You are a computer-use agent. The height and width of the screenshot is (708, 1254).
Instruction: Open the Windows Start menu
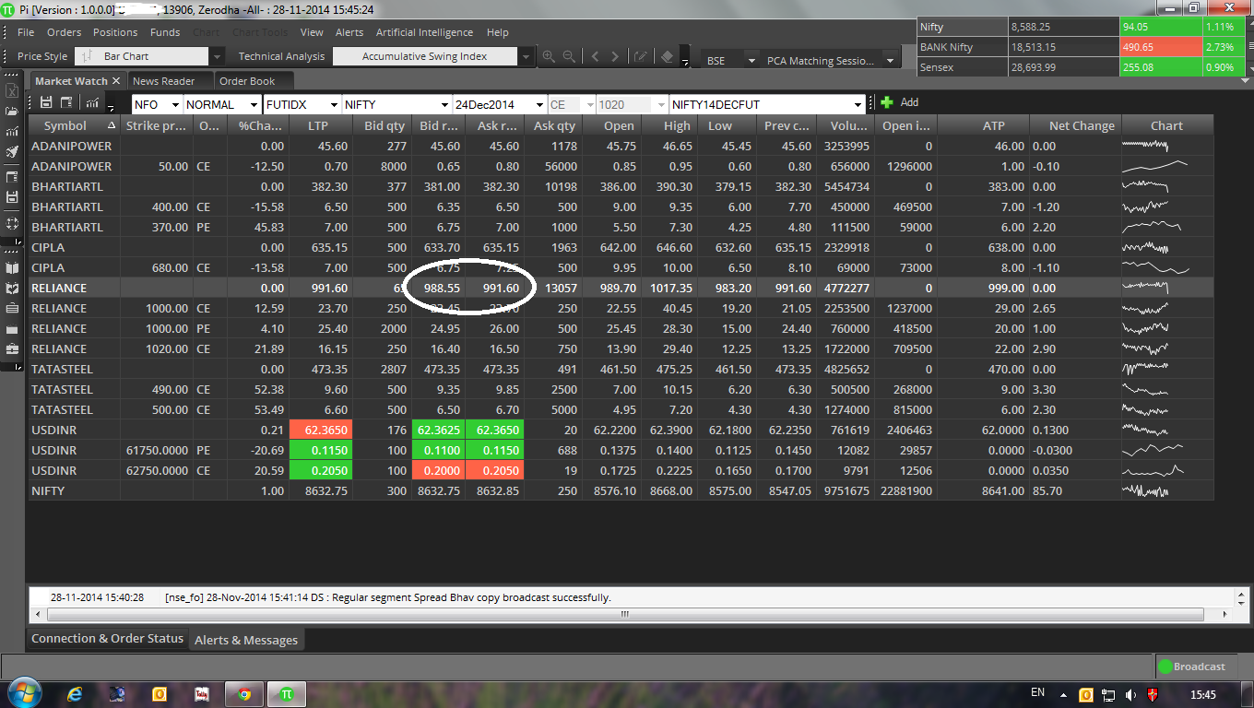tap(23, 692)
